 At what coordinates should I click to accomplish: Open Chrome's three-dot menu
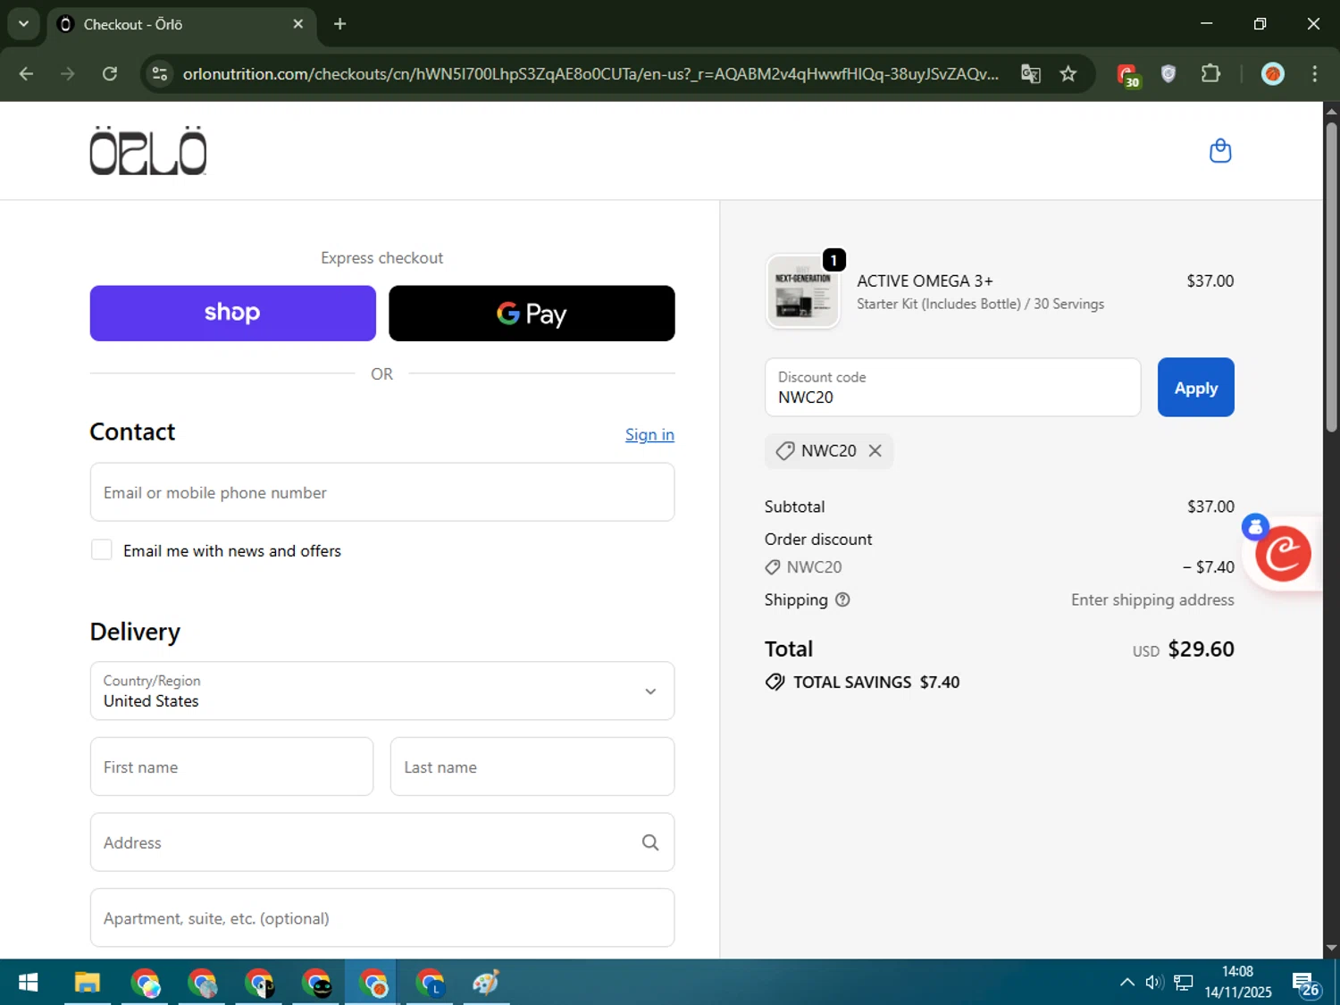[x=1314, y=74]
